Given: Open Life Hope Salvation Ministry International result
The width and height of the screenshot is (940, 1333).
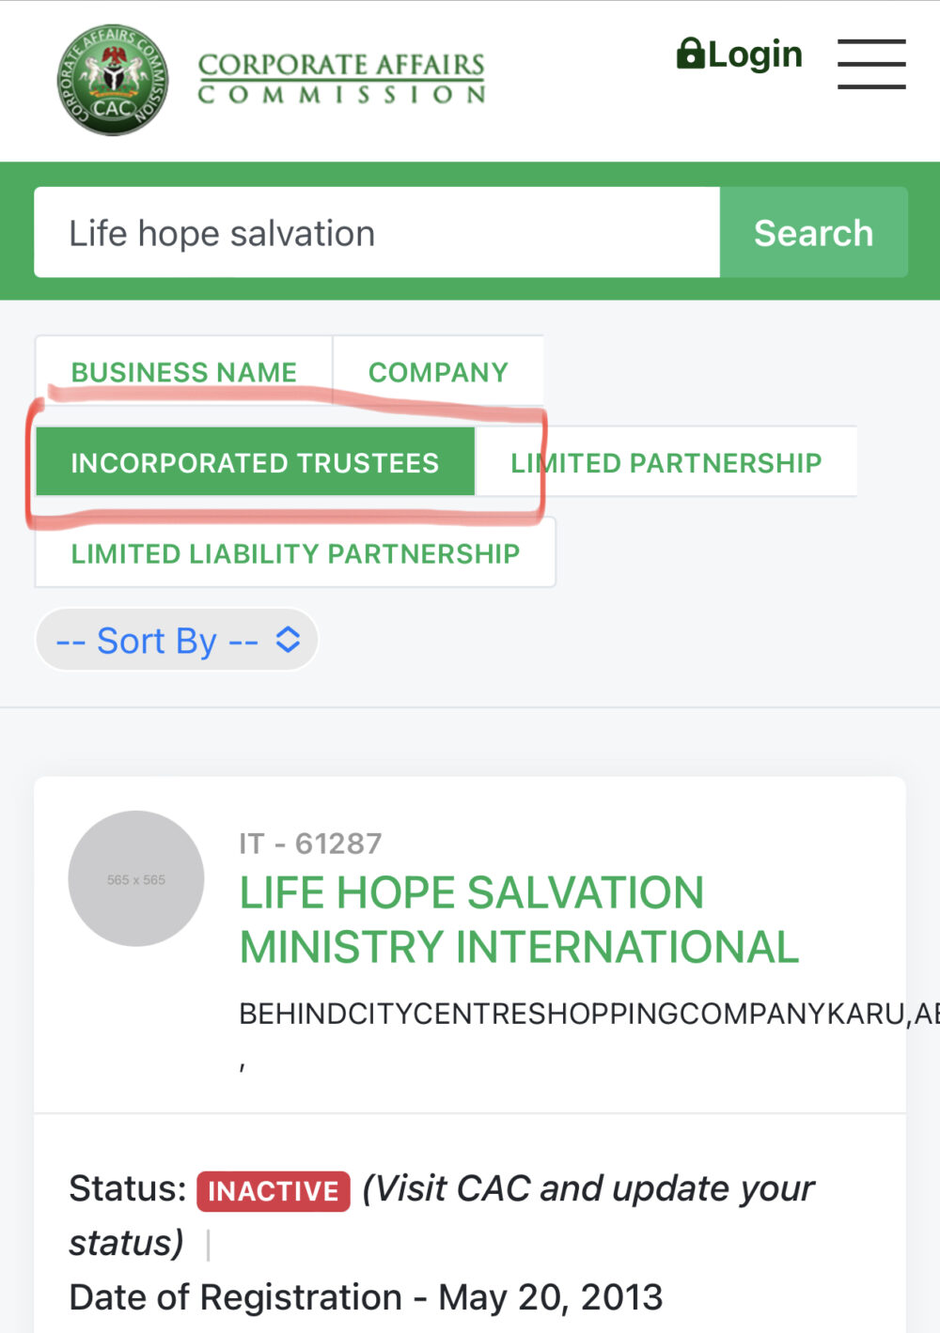Looking at the screenshot, I should (519, 919).
